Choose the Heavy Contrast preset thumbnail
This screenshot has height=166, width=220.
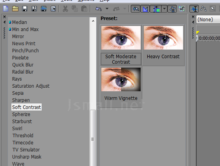tap(163, 38)
